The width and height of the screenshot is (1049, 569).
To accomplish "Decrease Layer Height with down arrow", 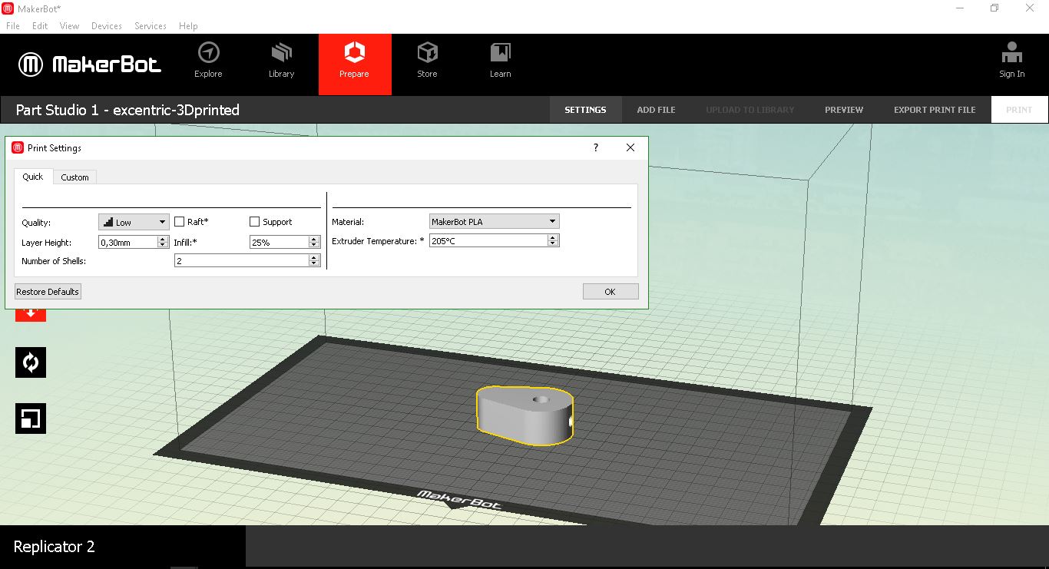I will pyautogui.click(x=163, y=245).
